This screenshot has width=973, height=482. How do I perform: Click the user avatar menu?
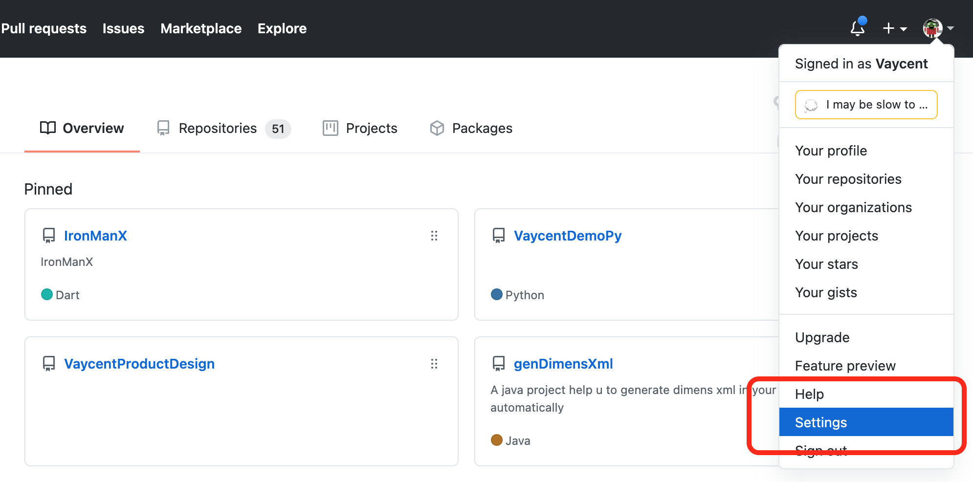click(938, 28)
